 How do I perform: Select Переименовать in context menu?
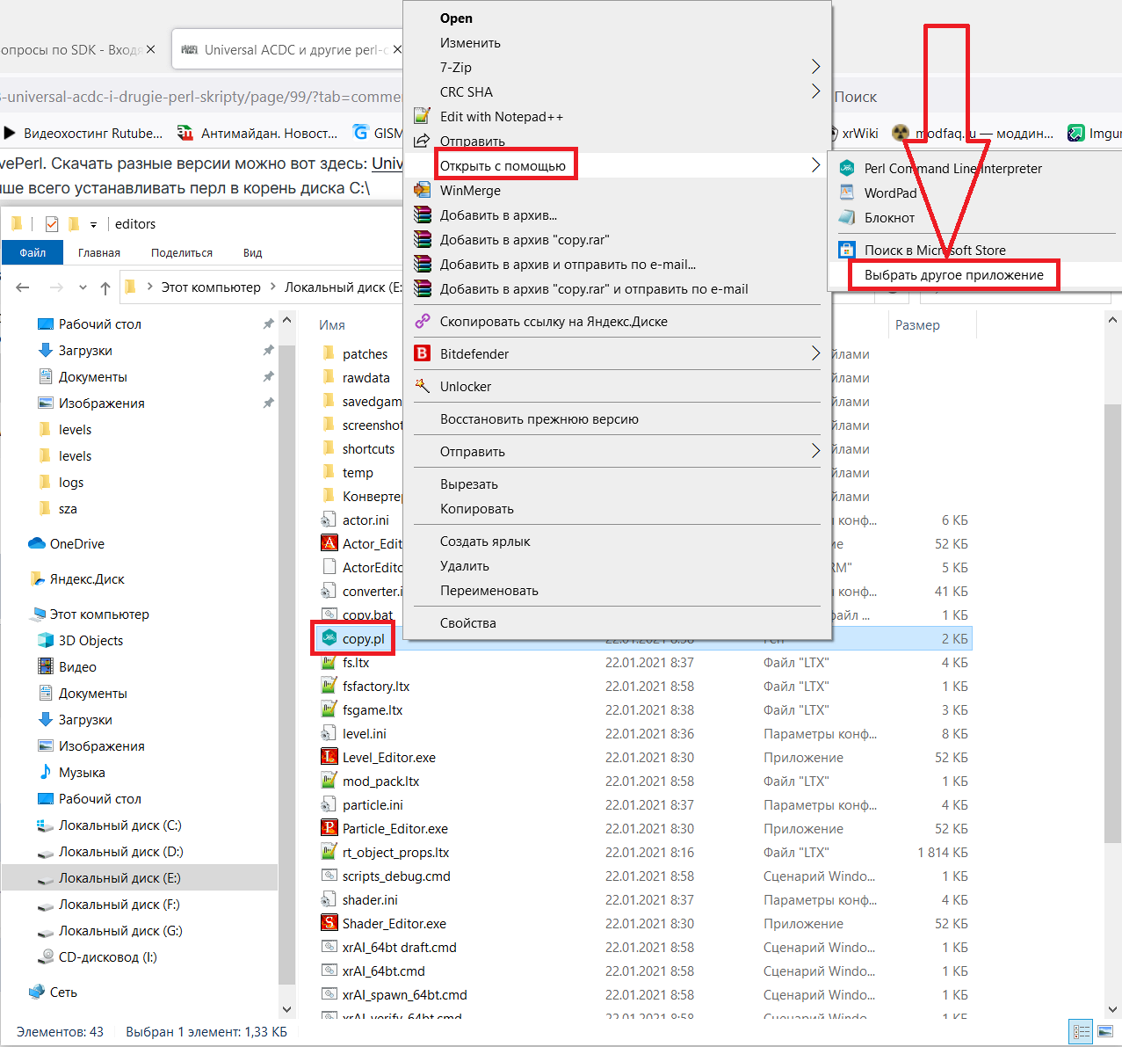tap(489, 590)
